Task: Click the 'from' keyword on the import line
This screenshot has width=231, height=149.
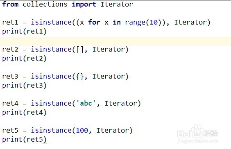Action: coord(11,4)
